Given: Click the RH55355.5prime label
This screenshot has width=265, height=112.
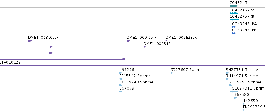Looking at the screenshot, I should point(245,82).
